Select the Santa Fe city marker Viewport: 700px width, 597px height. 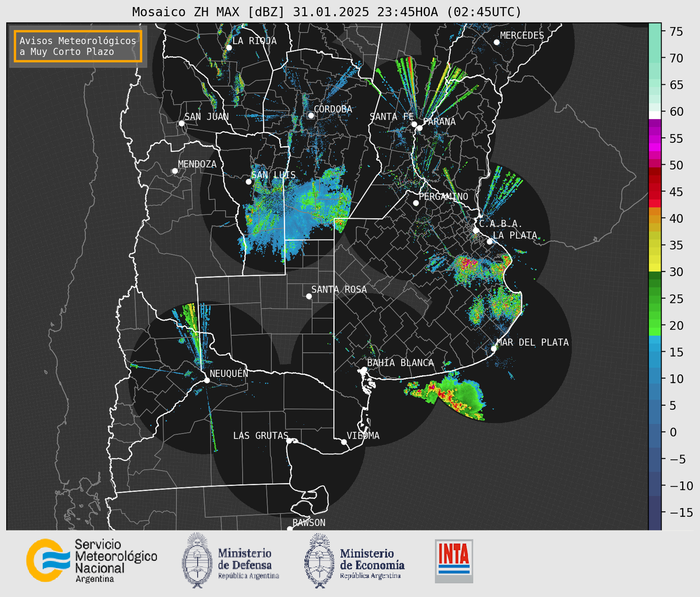pos(414,124)
